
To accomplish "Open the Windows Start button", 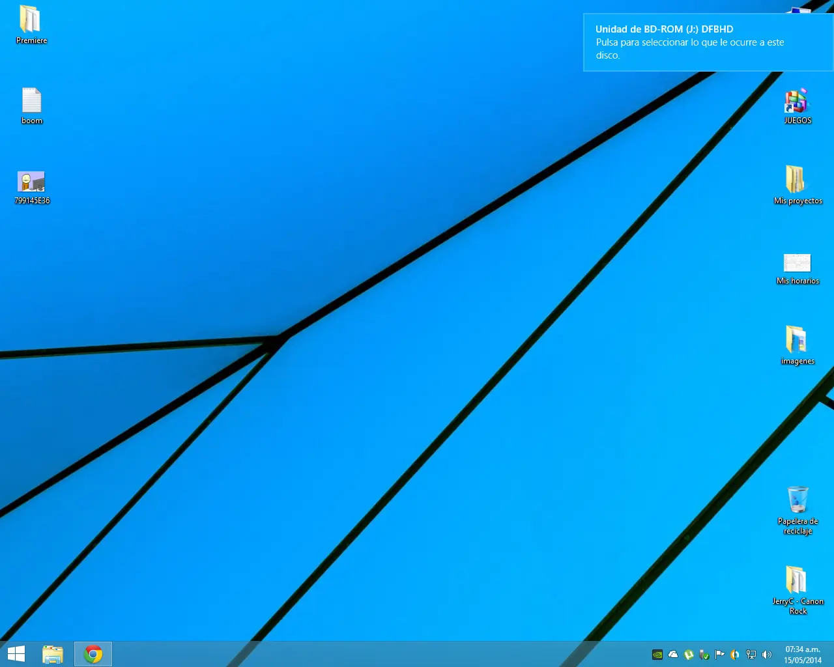I will tap(16, 654).
